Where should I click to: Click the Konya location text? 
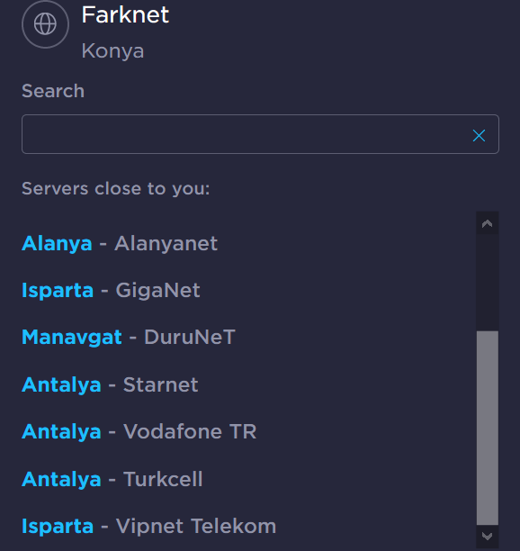pos(112,51)
